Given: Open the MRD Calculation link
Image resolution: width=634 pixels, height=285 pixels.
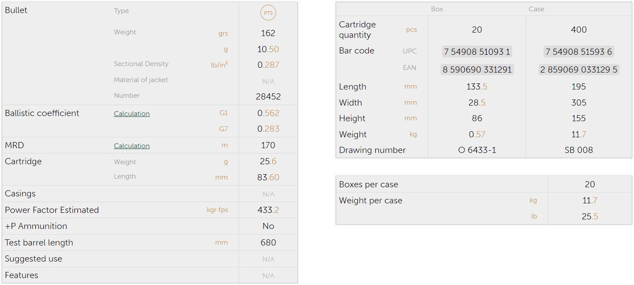Looking at the screenshot, I should [x=132, y=146].
